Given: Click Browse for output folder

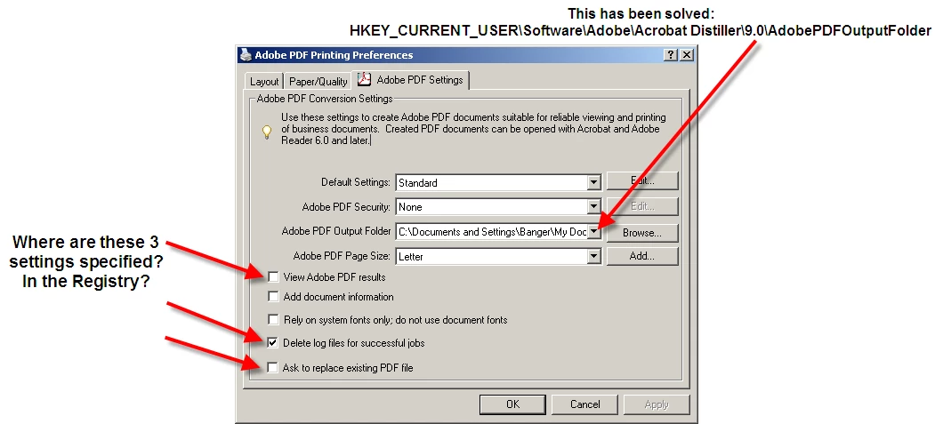Looking at the screenshot, I should coord(642,232).
